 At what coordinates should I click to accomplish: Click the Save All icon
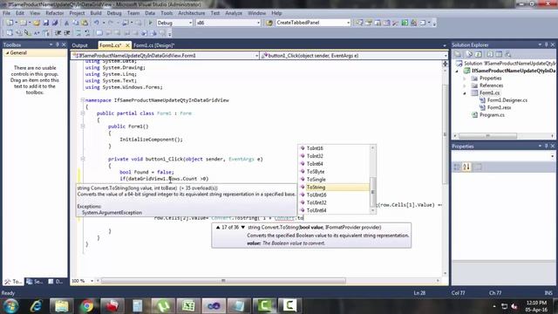[55, 23]
